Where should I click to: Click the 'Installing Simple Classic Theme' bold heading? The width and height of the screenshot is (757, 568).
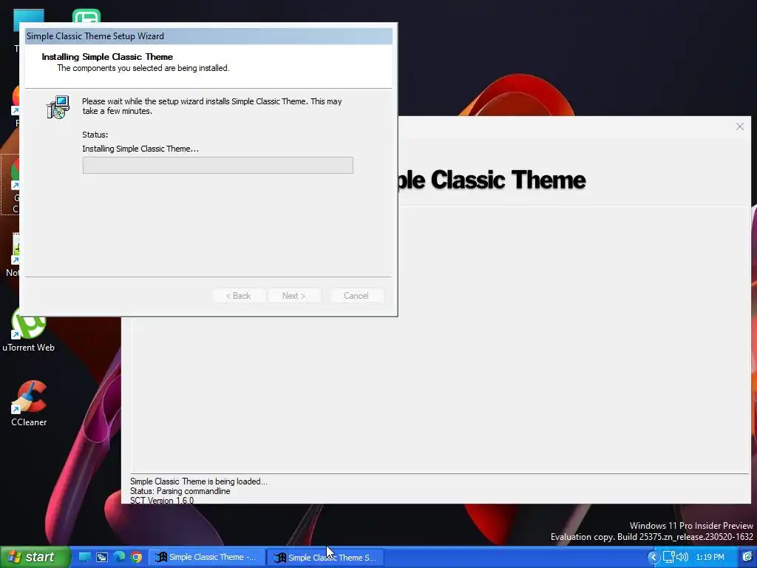pos(107,57)
